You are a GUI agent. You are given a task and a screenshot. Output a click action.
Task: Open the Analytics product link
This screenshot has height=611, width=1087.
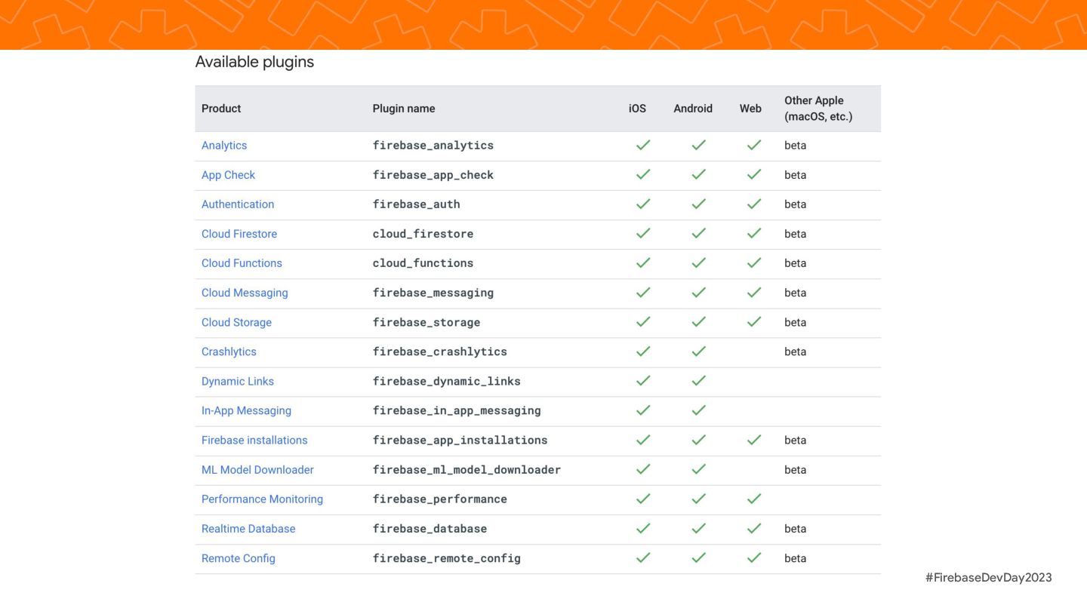224,146
